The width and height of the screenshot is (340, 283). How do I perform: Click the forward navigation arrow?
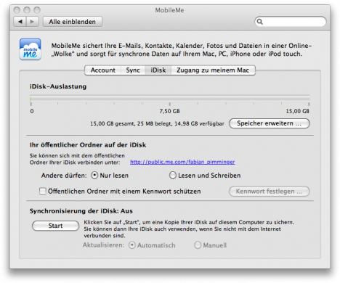[x=33, y=22]
